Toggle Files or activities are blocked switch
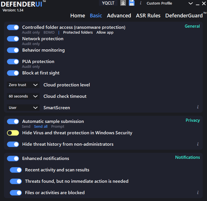 click(x=16, y=193)
